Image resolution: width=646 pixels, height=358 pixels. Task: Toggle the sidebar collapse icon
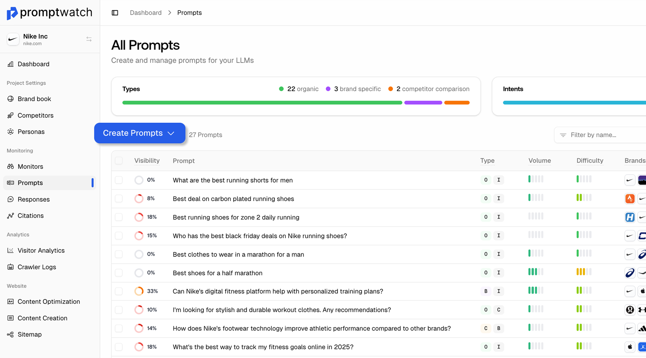point(115,13)
